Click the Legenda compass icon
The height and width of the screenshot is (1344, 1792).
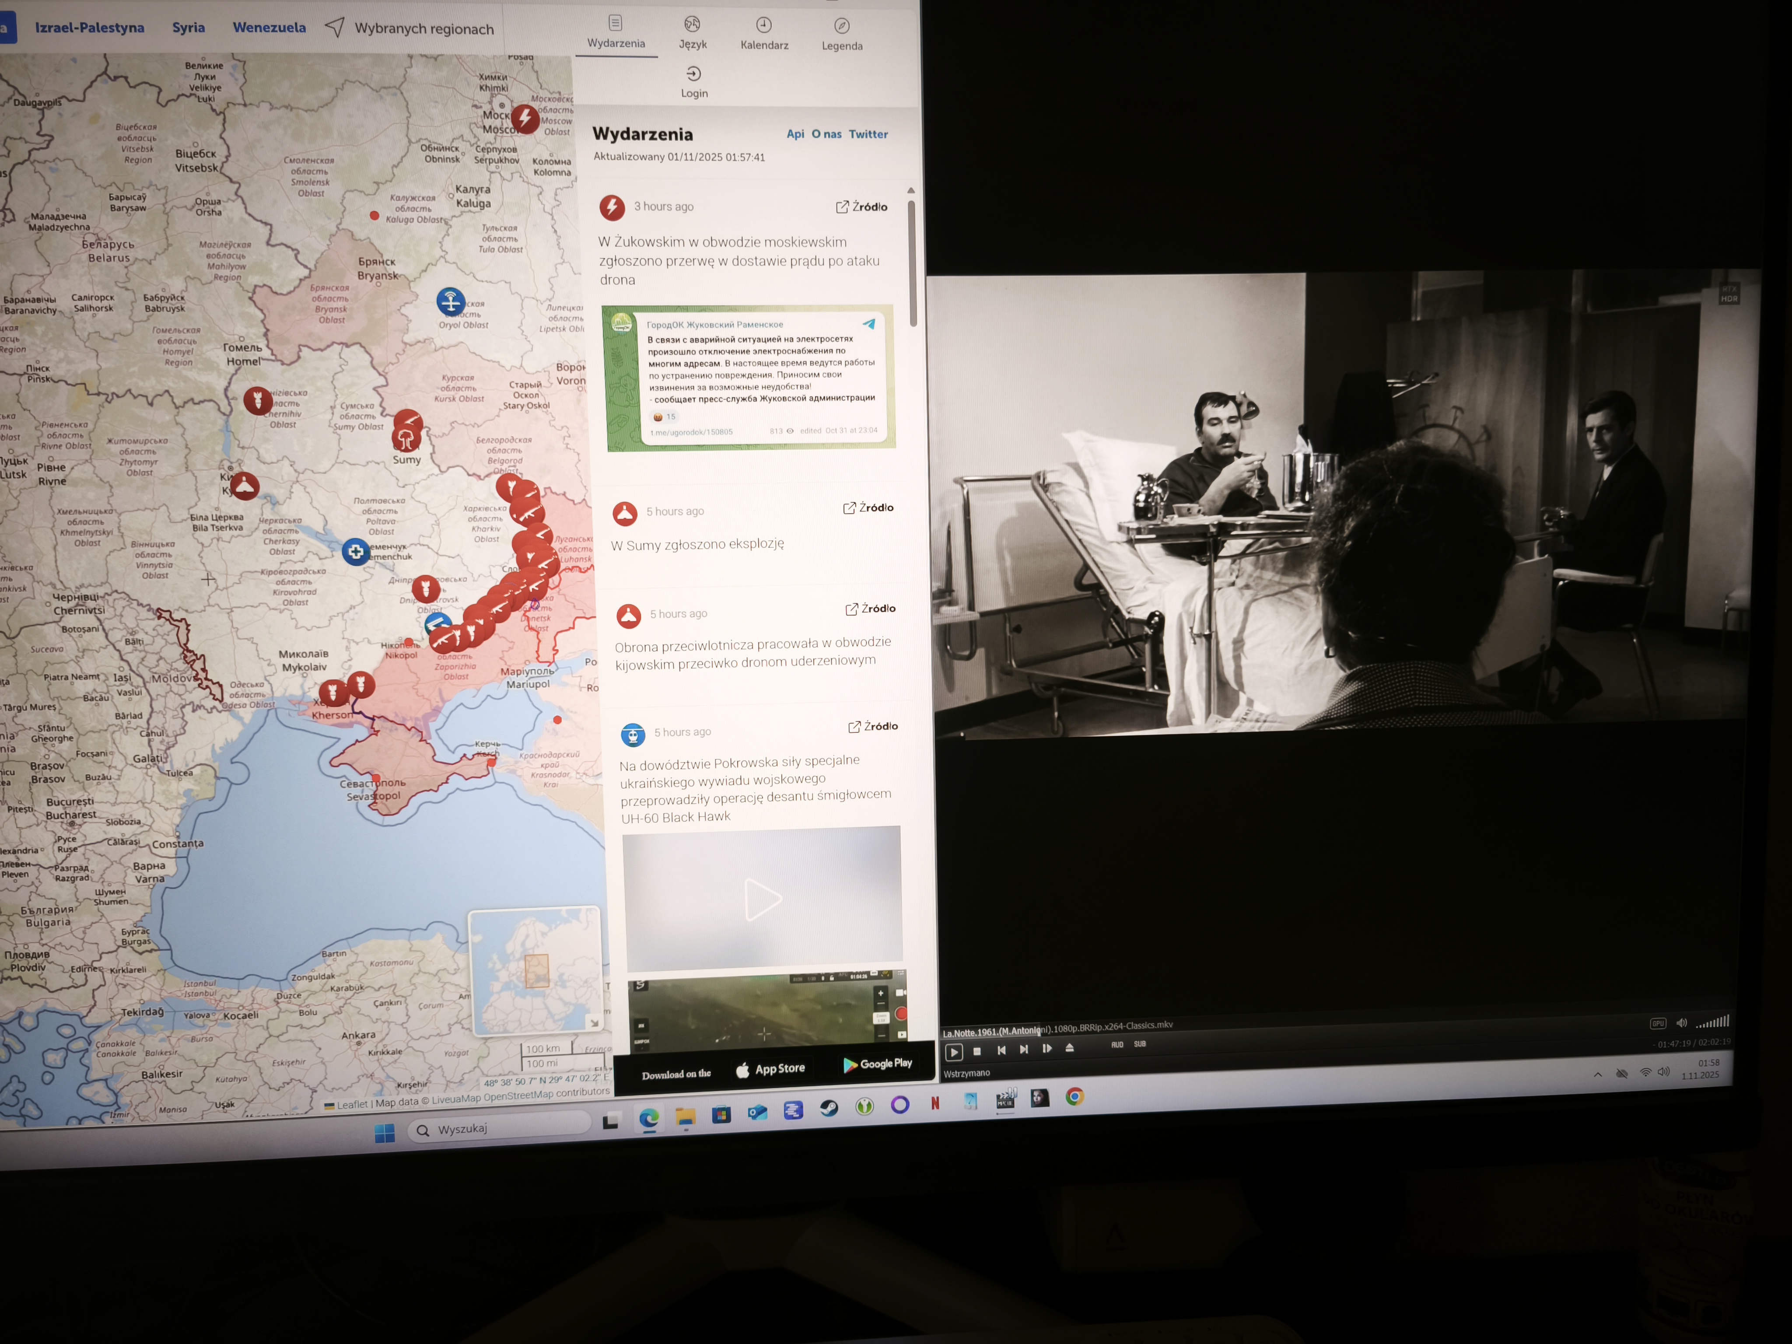[x=842, y=26]
